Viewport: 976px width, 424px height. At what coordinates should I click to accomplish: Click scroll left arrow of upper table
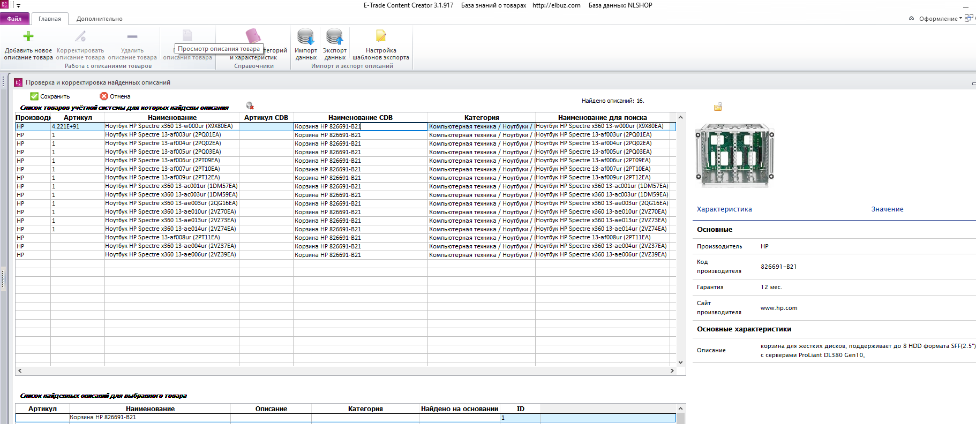pos(20,370)
